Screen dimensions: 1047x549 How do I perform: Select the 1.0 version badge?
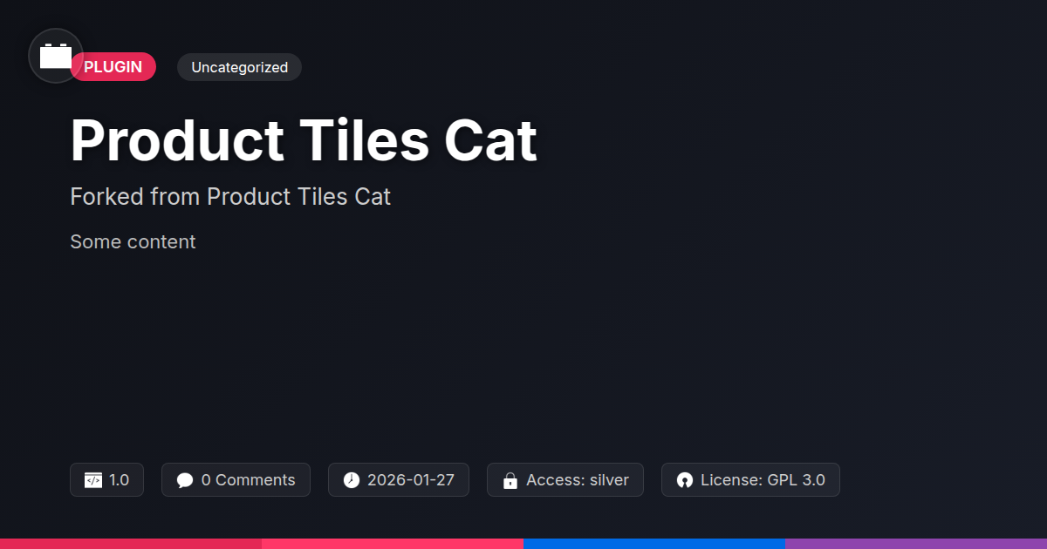[x=106, y=480]
